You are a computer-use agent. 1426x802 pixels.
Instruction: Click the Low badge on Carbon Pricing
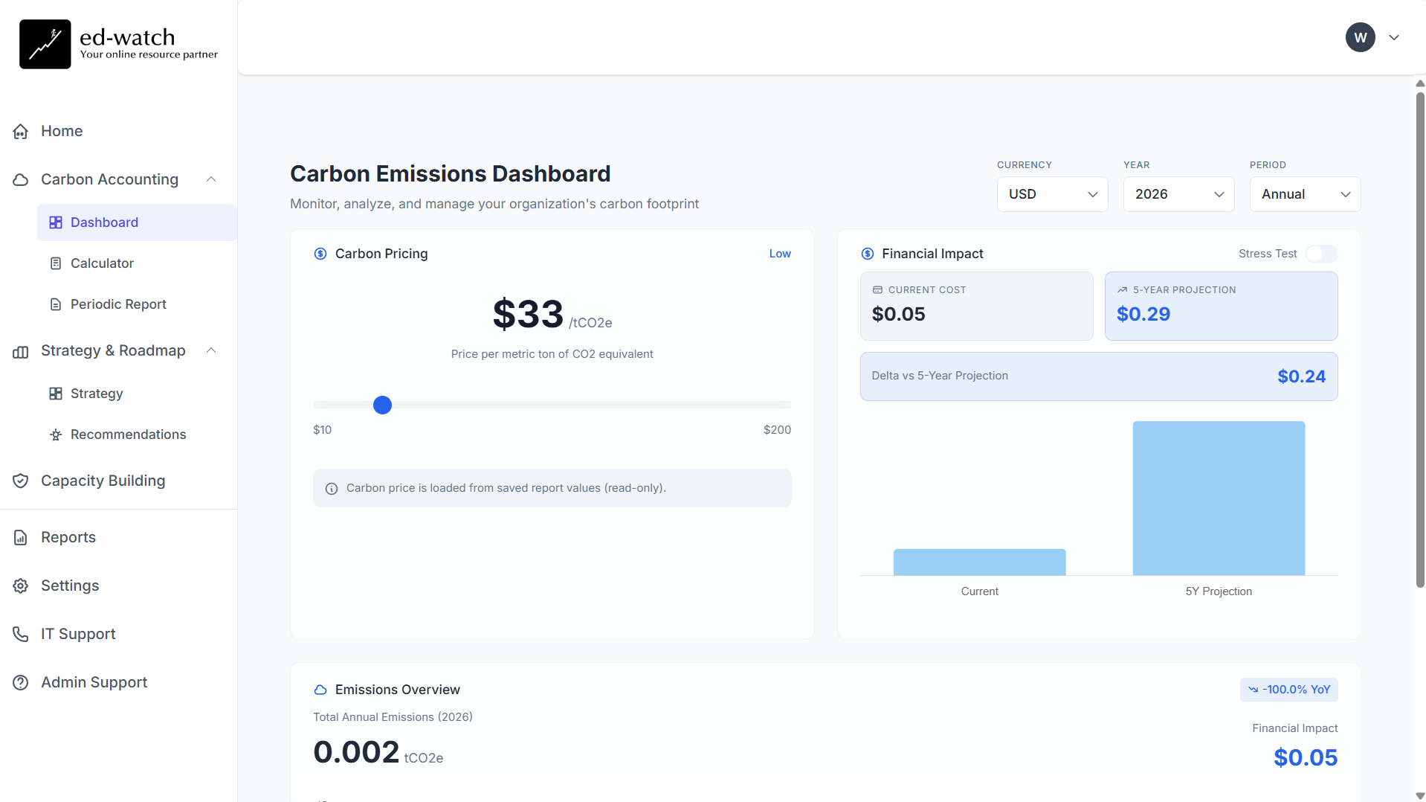click(779, 253)
